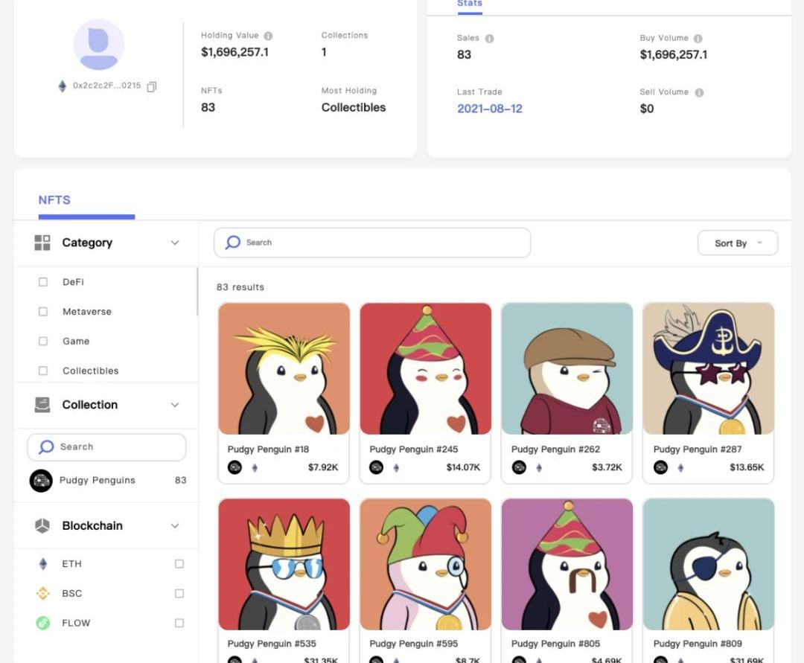Open the Sort By dropdown
Viewport: 804px width, 663px height.
tap(737, 243)
